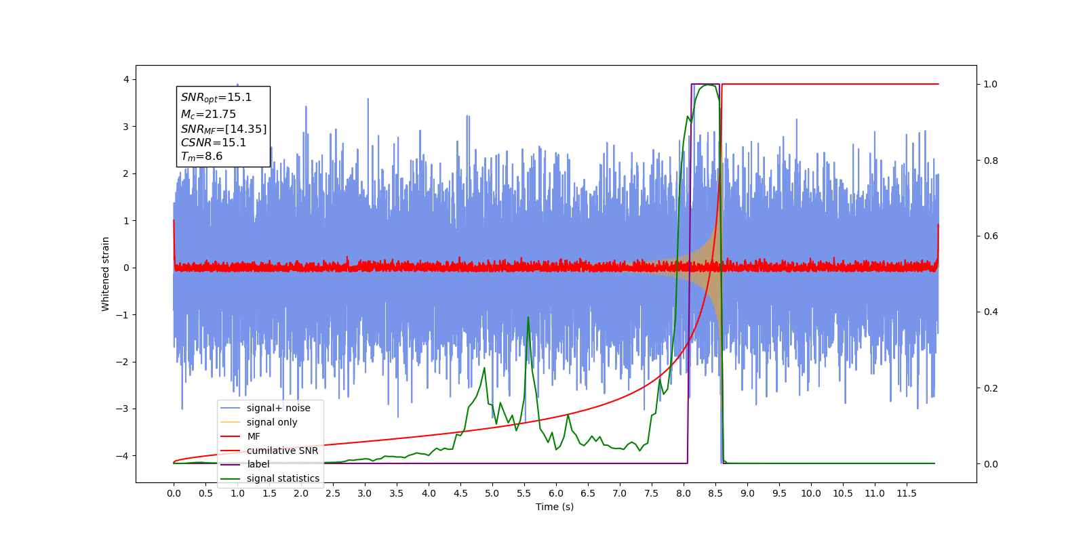Click the 1.0 tick on the right axis

[x=991, y=84]
